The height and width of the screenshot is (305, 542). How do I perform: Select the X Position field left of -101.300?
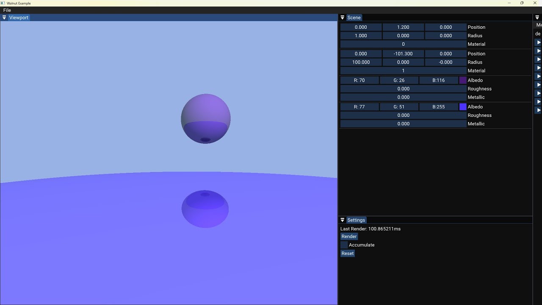pyautogui.click(x=361, y=54)
